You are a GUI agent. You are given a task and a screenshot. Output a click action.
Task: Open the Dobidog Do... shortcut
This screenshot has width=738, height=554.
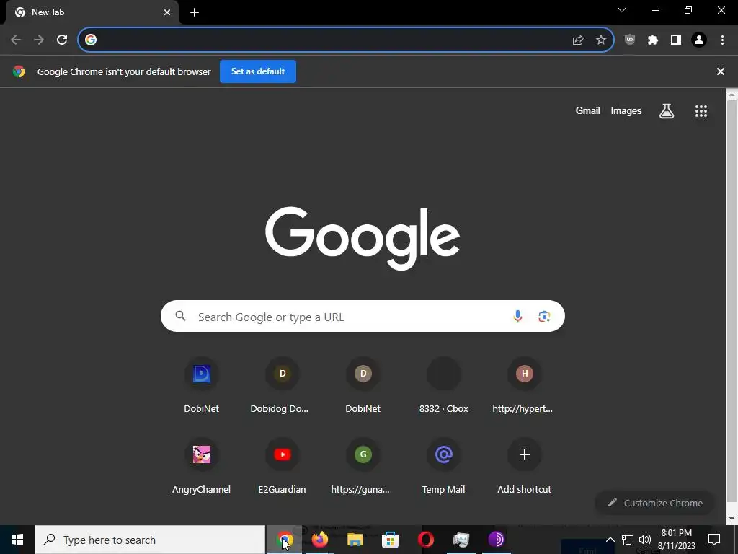[x=283, y=387]
